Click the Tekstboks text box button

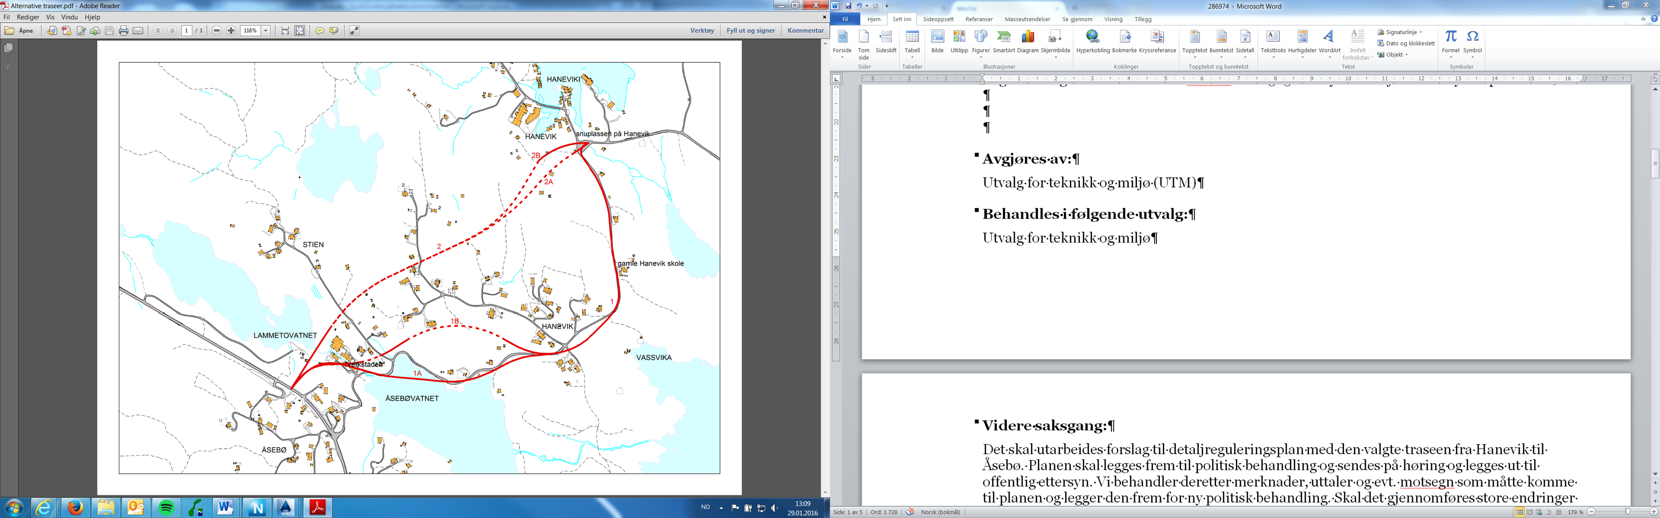[1273, 44]
